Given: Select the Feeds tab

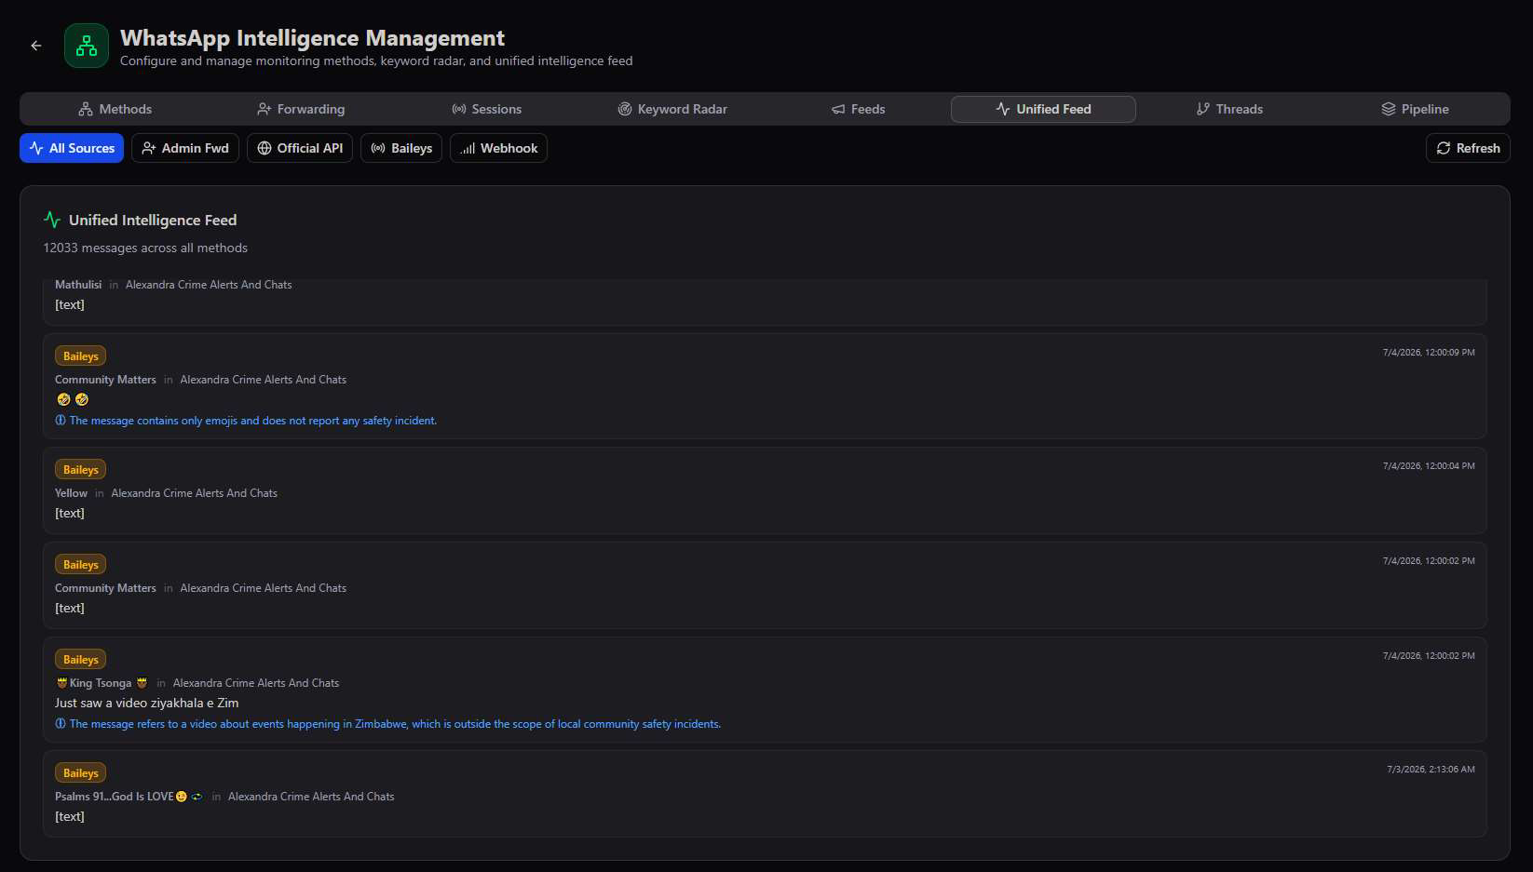Looking at the screenshot, I should point(858,109).
